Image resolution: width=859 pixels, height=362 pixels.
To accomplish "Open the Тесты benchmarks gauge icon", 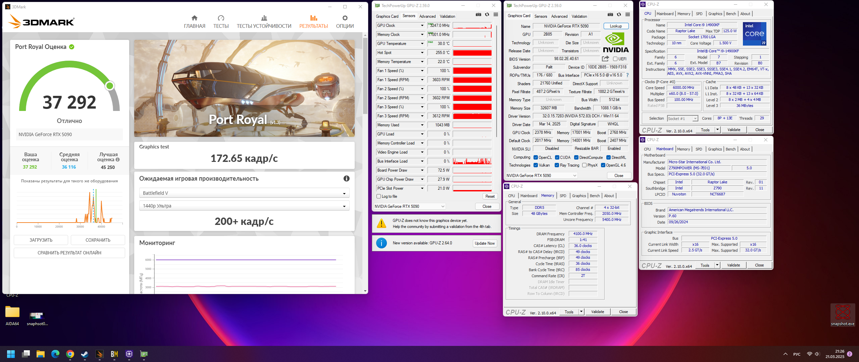I will pyautogui.click(x=221, y=18).
